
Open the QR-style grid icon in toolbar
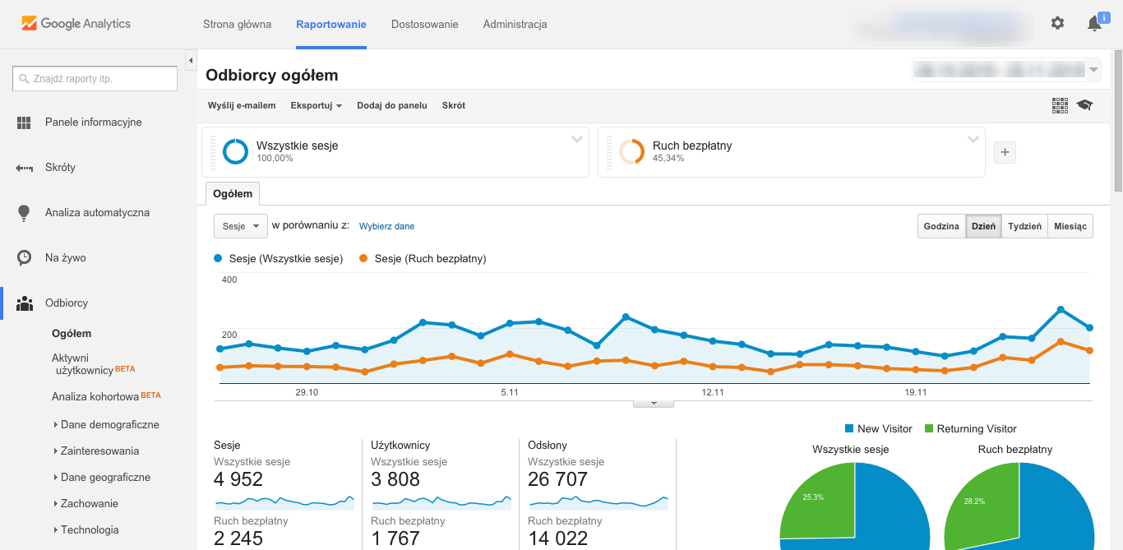(1060, 105)
